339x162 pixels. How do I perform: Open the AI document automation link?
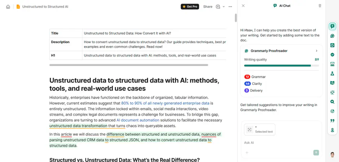coord(138,120)
